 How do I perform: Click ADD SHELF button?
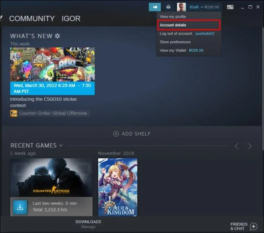point(132,134)
